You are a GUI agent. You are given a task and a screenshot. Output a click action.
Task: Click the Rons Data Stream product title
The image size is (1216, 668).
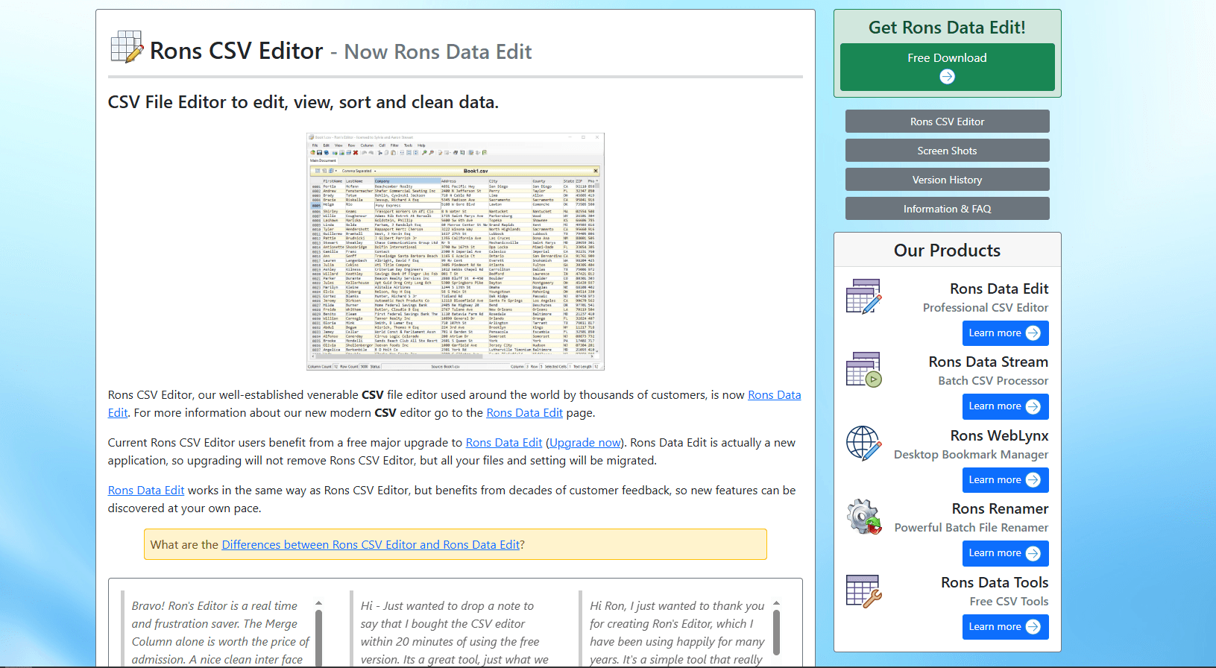click(x=989, y=362)
